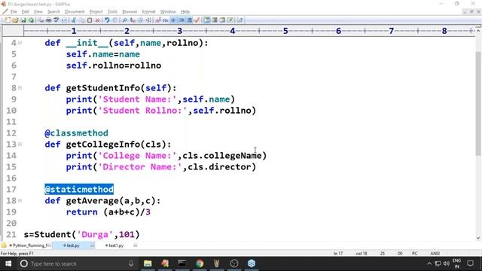Click line number 16 in the gutter
The image size is (482, 271).
[x=11, y=178]
